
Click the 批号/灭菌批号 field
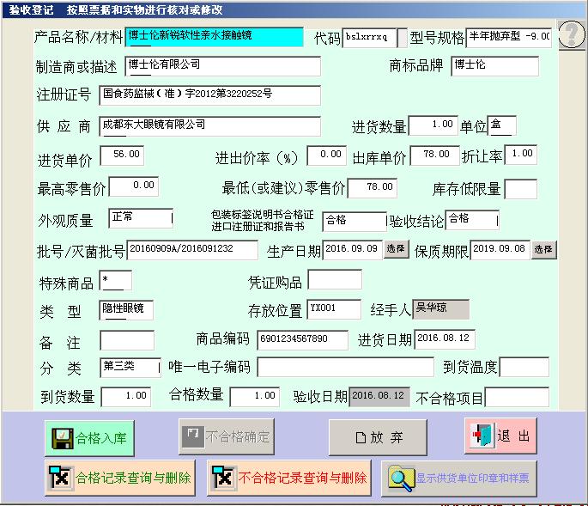(x=192, y=250)
